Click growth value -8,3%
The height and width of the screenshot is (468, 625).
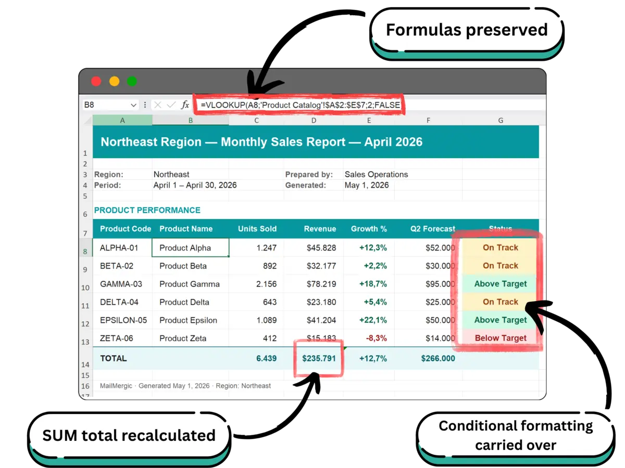click(x=369, y=338)
